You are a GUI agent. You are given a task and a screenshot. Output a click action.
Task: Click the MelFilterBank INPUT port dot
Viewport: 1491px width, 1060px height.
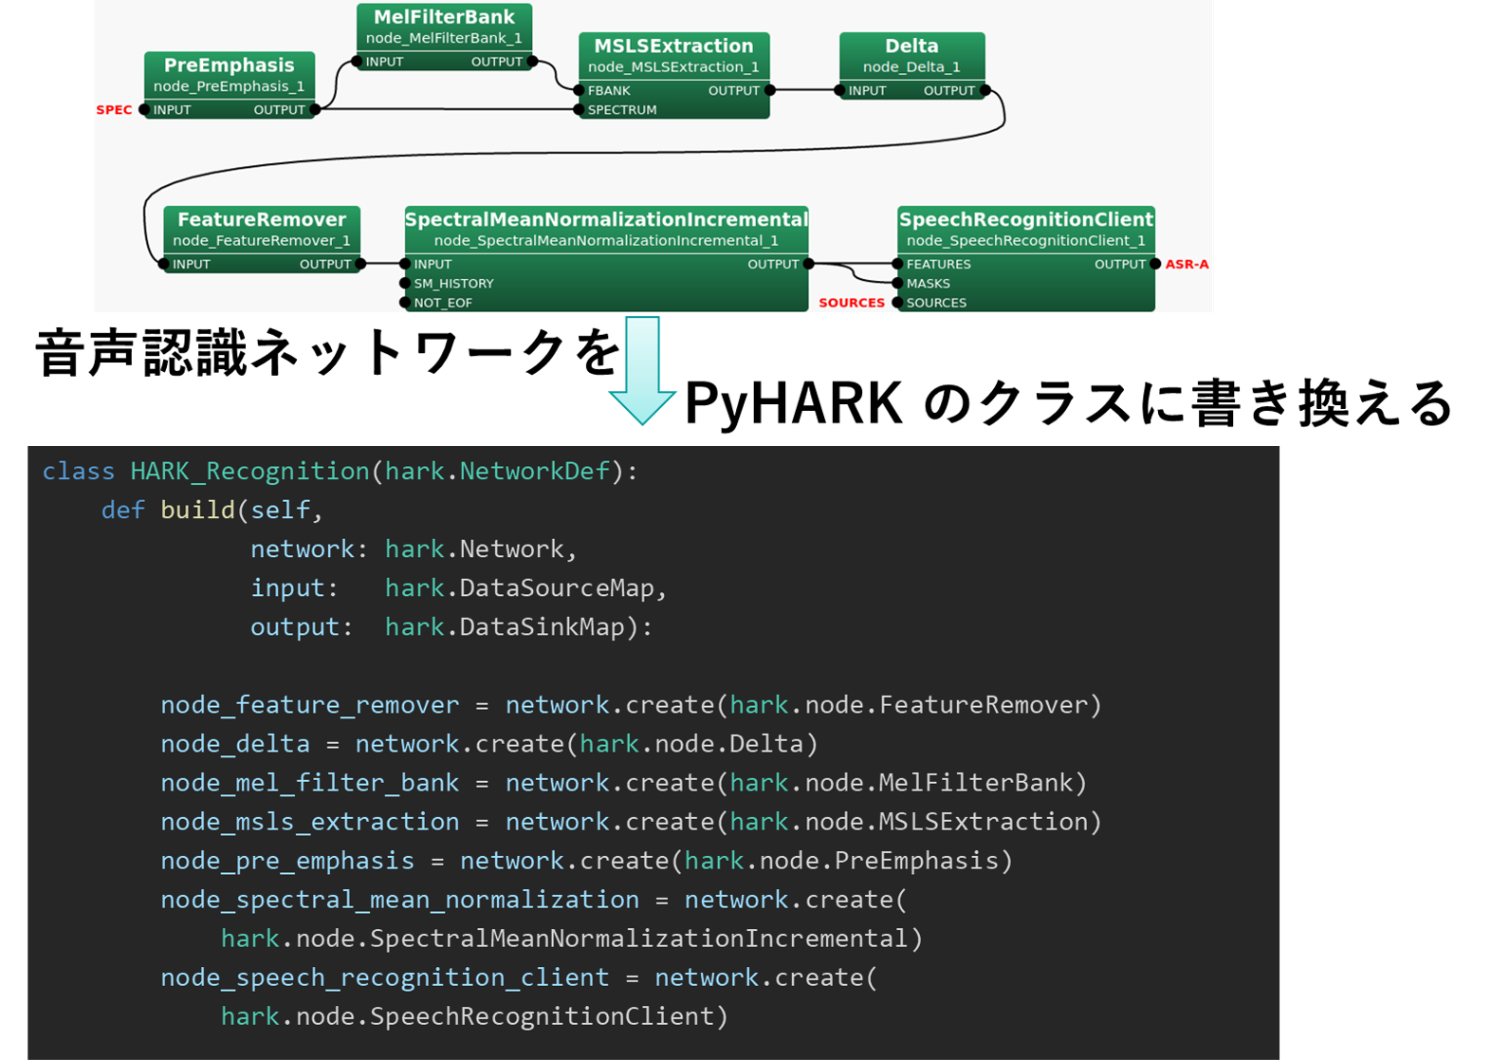coord(358,62)
